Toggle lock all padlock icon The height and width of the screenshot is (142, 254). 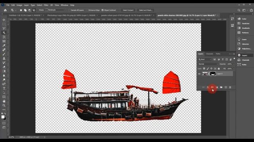(x=219, y=69)
